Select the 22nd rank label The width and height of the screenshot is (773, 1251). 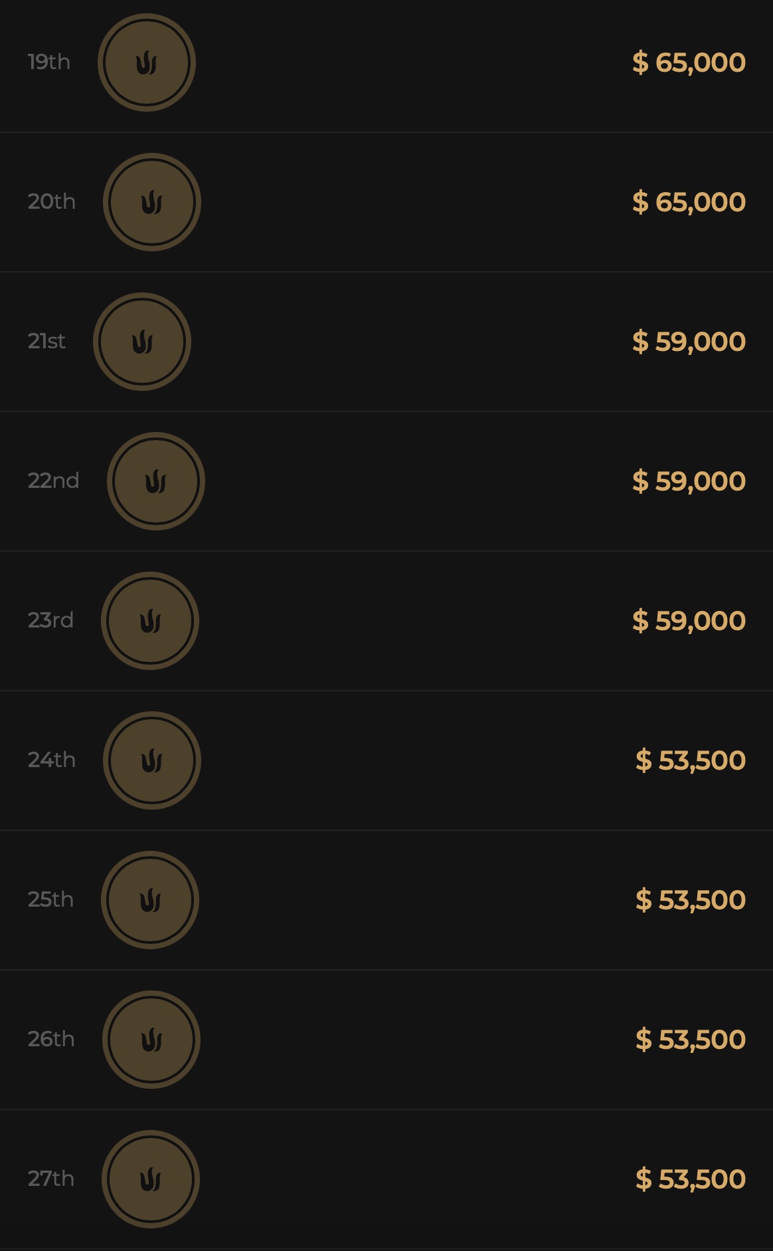pyautogui.click(x=54, y=481)
